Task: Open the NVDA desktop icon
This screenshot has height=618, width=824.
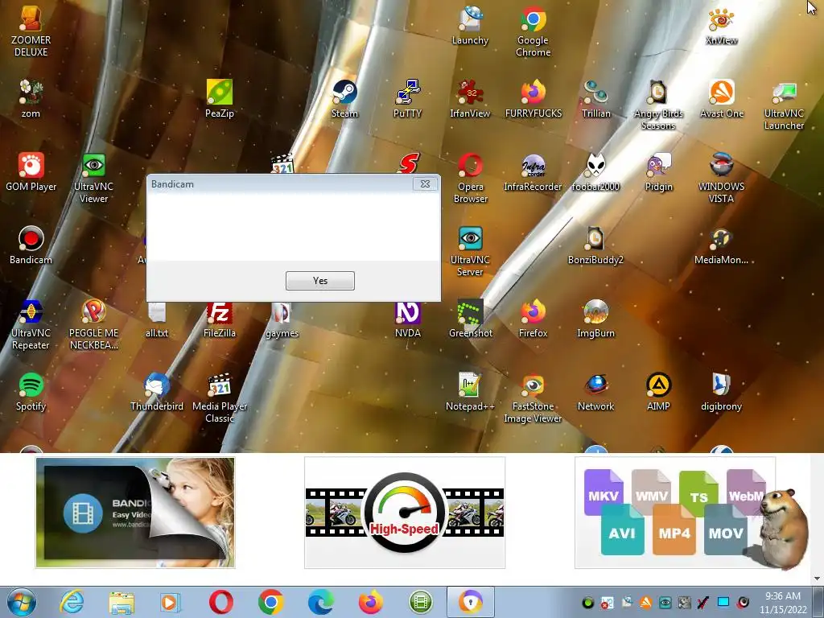Action: pyautogui.click(x=407, y=320)
